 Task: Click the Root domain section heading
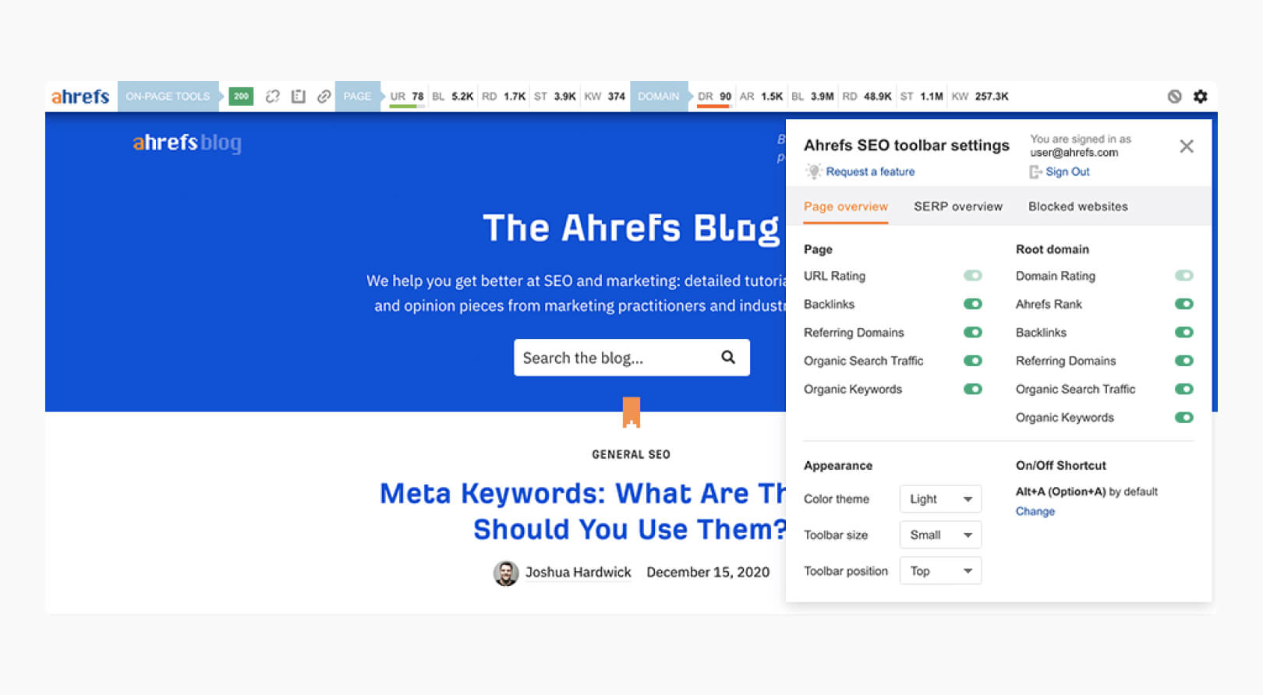coord(1052,249)
